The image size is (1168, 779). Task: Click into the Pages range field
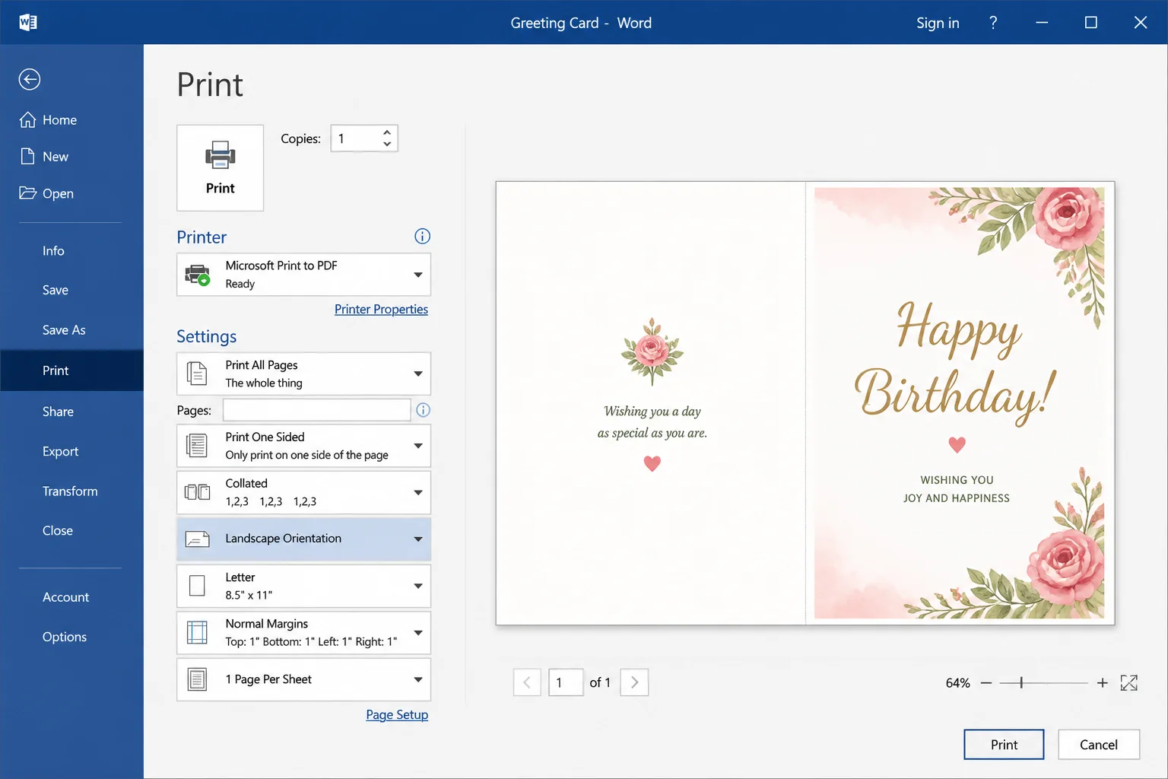316,410
